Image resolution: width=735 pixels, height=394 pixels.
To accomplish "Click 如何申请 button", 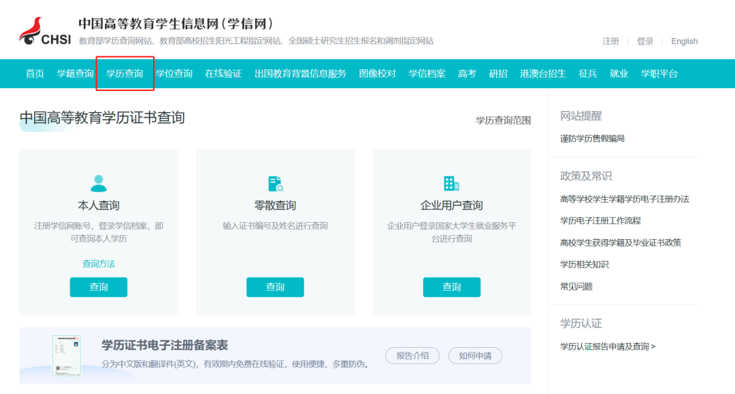I will point(475,356).
